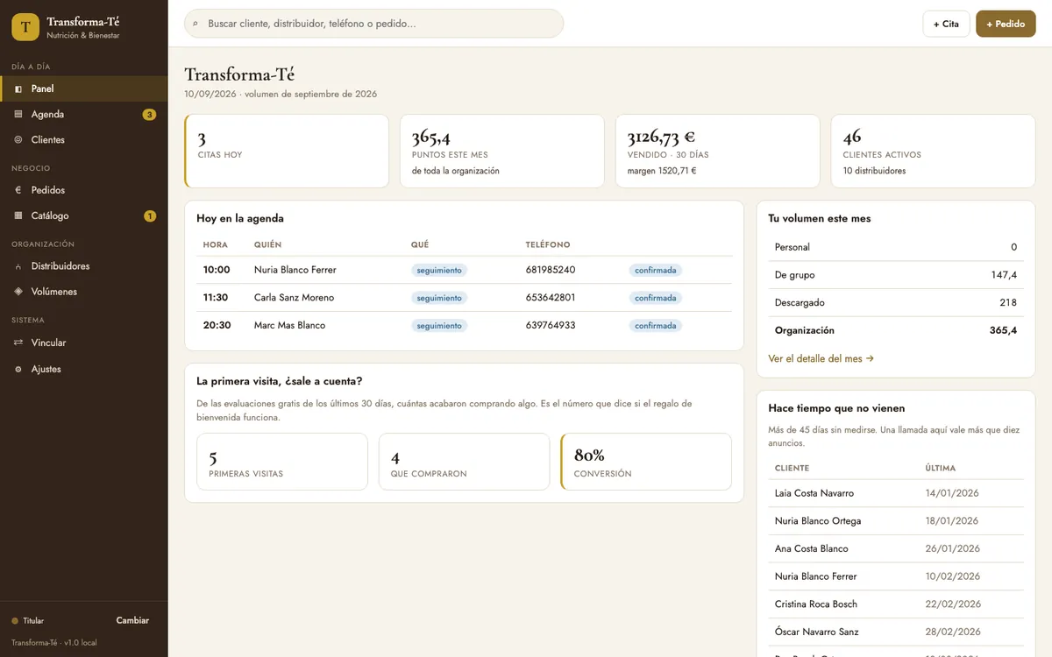Select Nuria Blanco Ferrer 10:00 appointment
This screenshot has width=1052, height=657.
pos(464,270)
